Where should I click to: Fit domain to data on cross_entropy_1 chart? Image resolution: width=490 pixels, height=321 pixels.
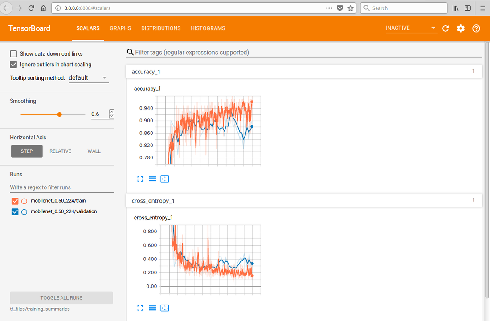pos(164,308)
